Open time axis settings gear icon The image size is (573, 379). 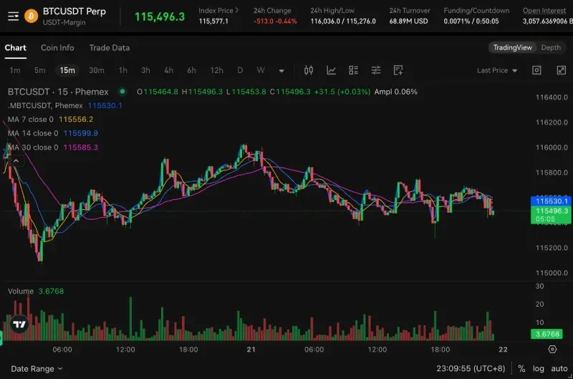552,350
